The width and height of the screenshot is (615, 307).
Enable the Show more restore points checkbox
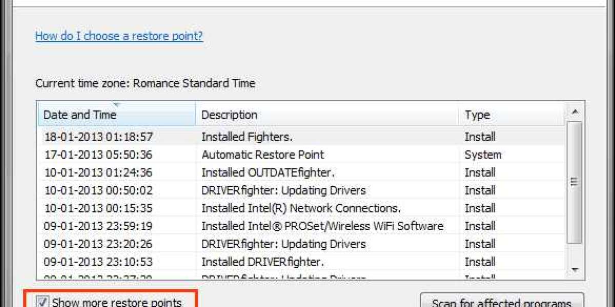click(x=42, y=302)
